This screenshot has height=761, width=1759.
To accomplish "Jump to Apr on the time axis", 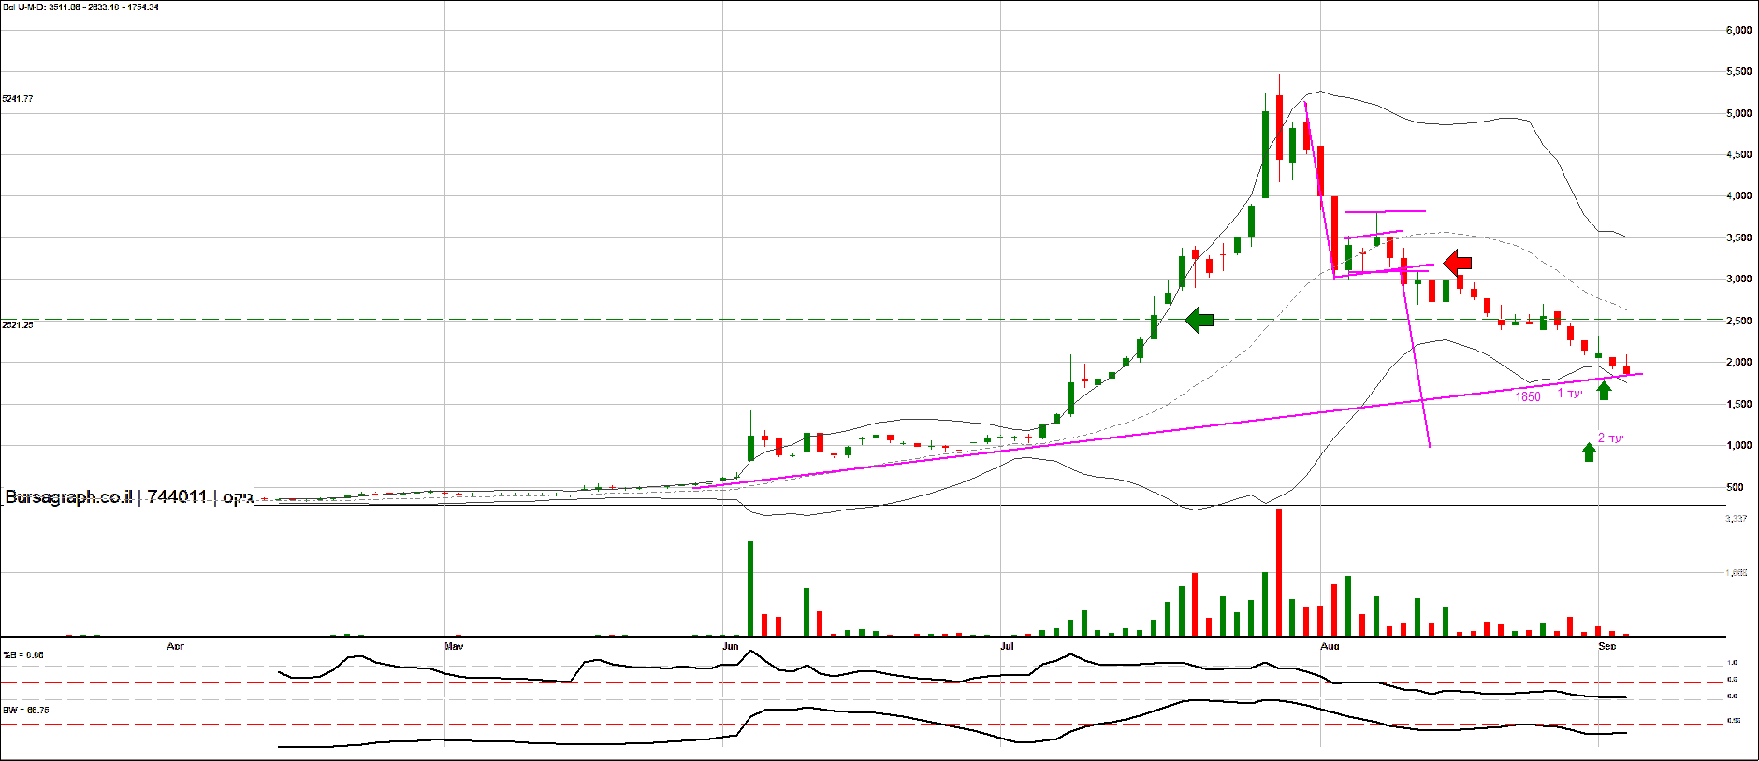I will point(175,646).
